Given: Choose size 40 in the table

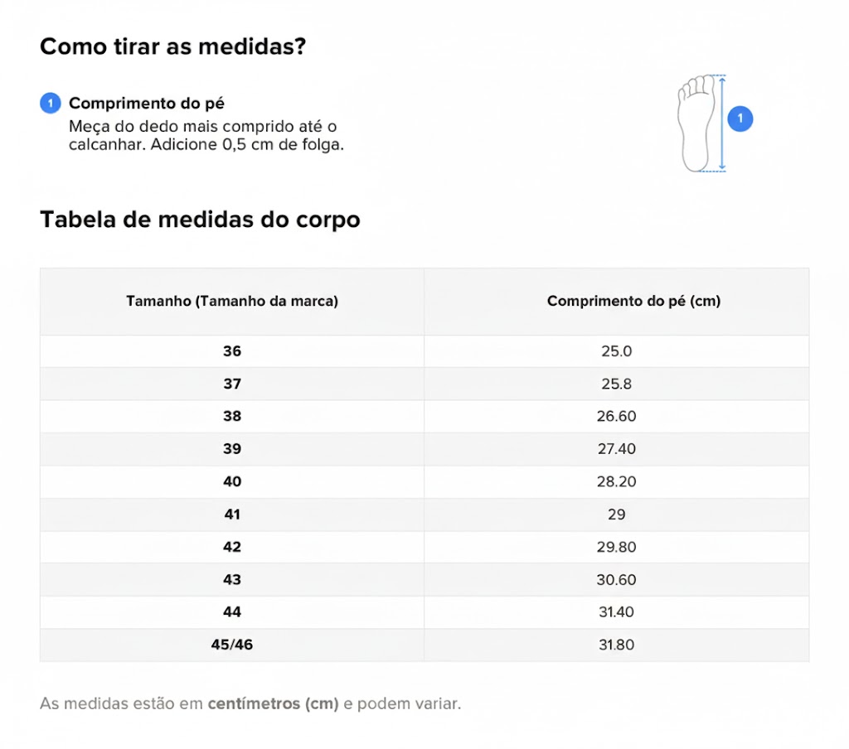Looking at the screenshot, I should click(232, 482).
